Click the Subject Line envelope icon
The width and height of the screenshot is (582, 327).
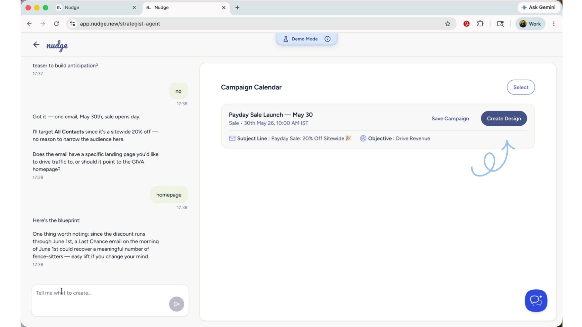tap(232, 138)
